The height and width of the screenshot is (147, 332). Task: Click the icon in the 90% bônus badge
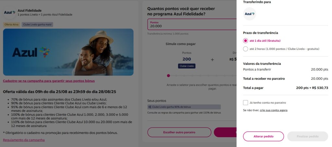150,107
